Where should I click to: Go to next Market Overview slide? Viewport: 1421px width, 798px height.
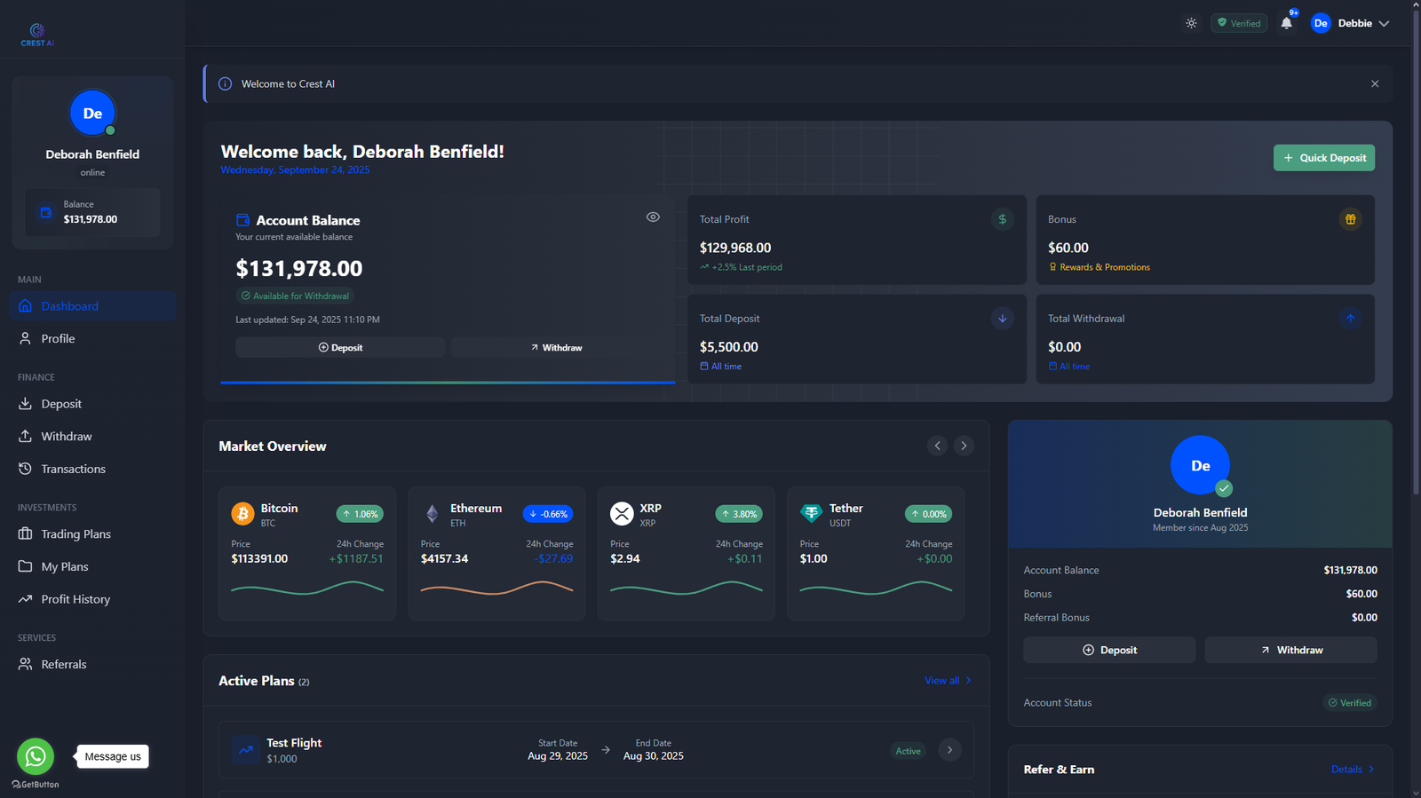pos(964,446)
